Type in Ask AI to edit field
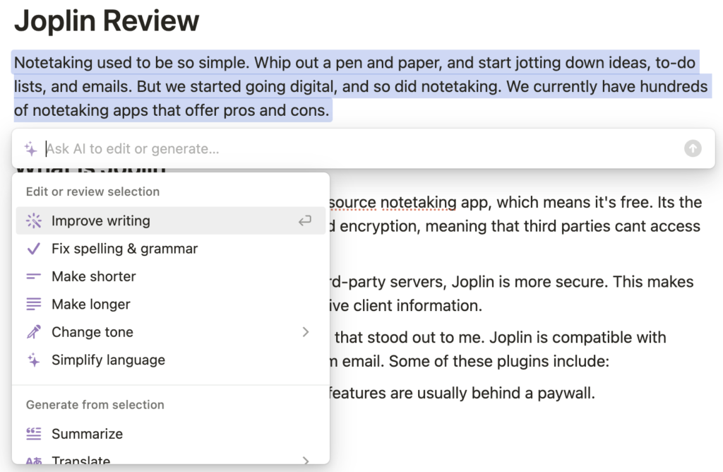 (x=353, y=149)
